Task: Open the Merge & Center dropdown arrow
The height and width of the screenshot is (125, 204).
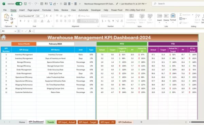Action: coord(97,21)
